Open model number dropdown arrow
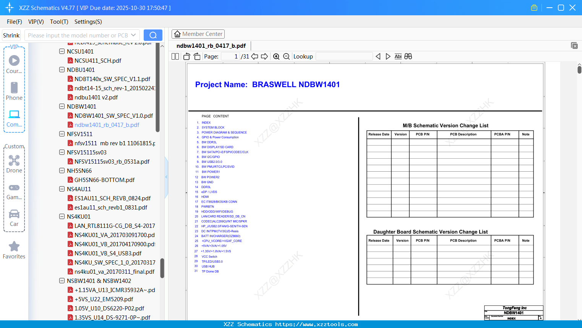582x328 pixels. [x=133, y=35]
